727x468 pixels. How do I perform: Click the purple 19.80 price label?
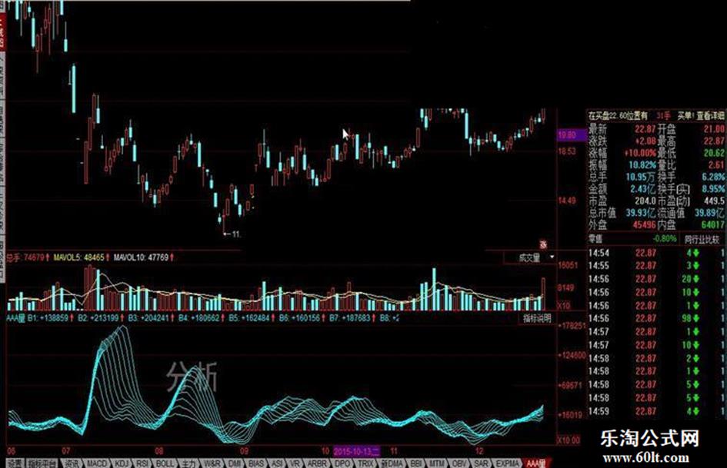click(571, 134)
